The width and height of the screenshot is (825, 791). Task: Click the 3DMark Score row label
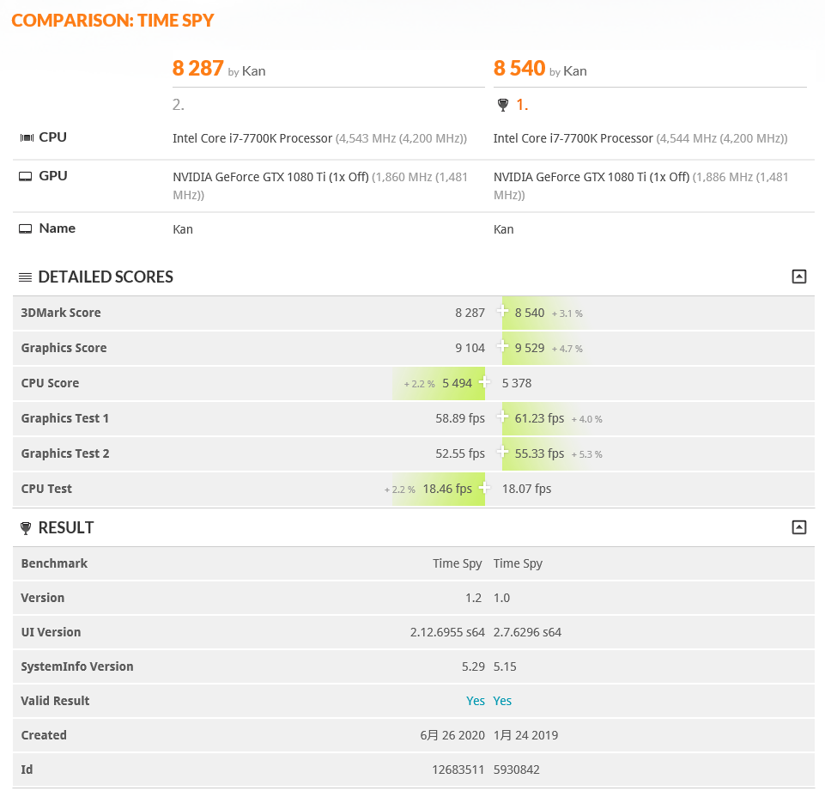tap(61, 313)
